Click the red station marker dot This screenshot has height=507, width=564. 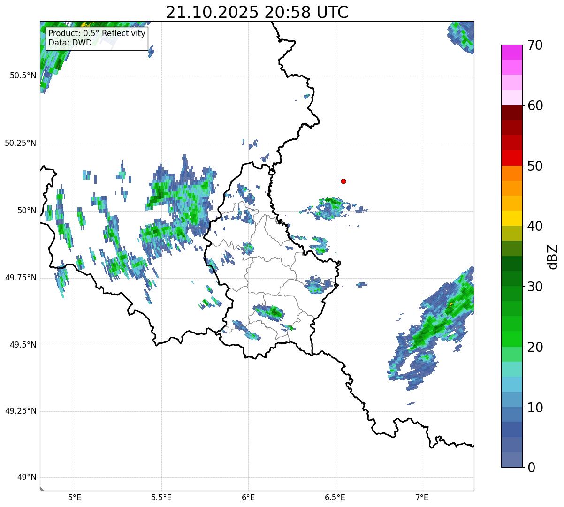click(x=343, y=181)
